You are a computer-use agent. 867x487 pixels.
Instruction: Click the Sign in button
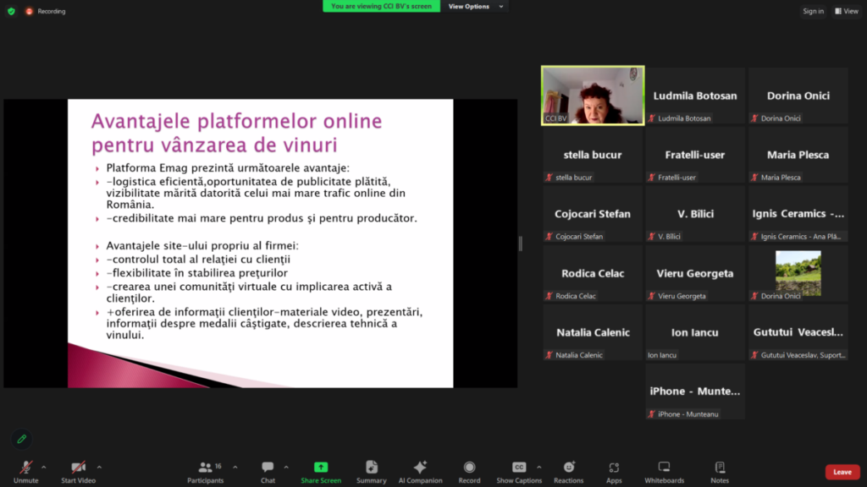point(813,11)
